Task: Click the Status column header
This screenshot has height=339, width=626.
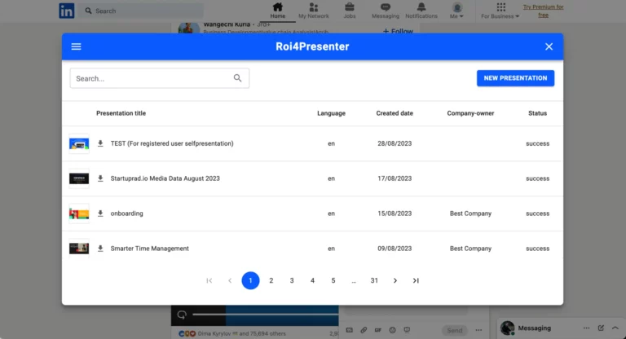Action: coord(537,113)
